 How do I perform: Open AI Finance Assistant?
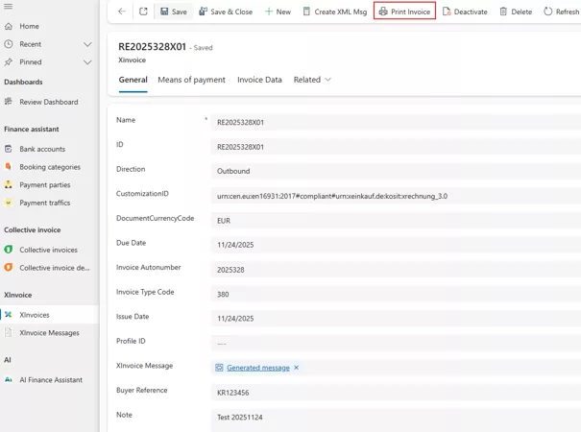pos(51,380)
